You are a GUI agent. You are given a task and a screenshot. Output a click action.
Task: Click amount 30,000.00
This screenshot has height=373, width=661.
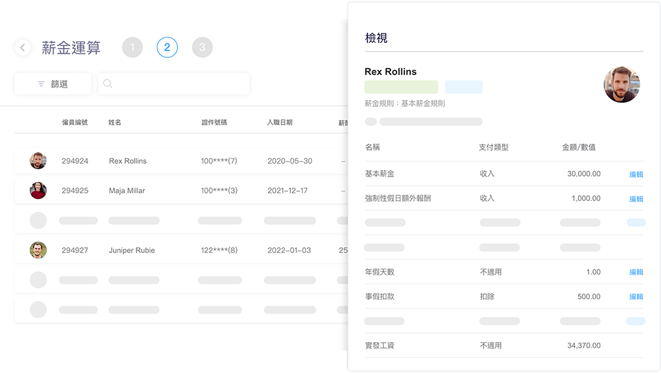click(584, 174)
